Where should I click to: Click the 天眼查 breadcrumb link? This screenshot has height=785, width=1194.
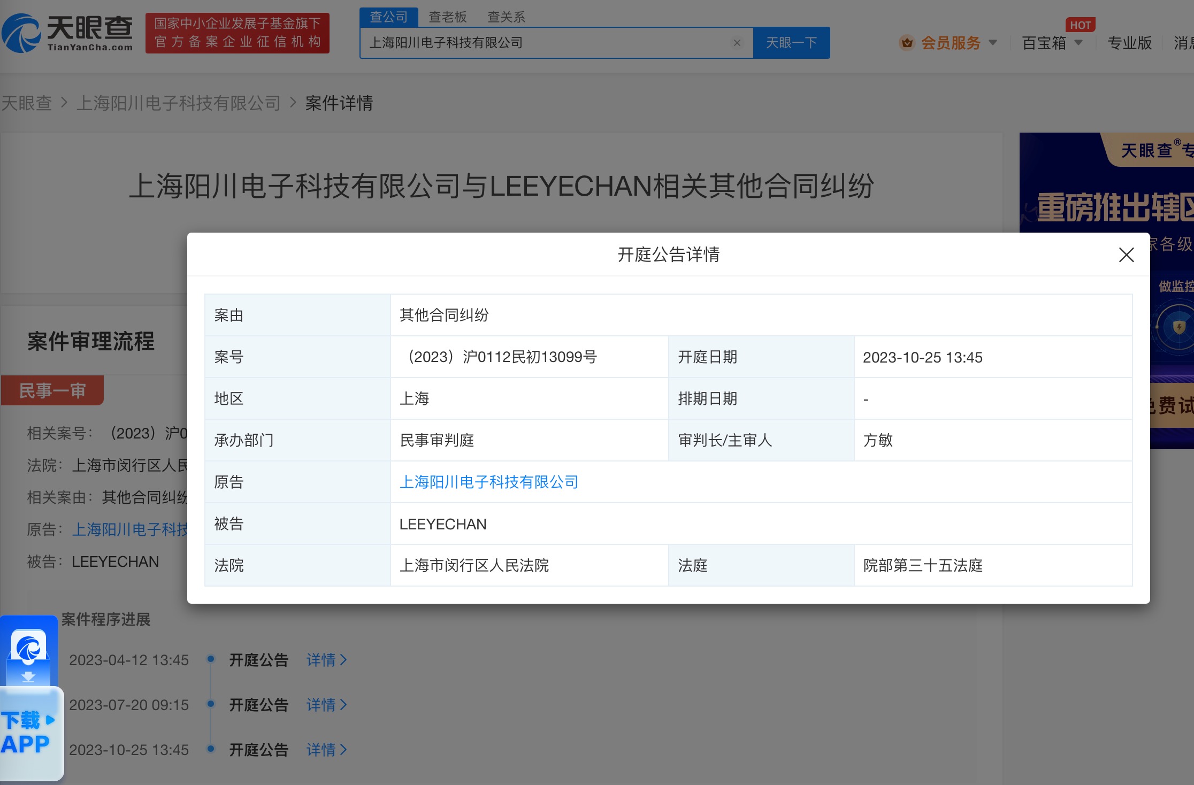(27, 103)
